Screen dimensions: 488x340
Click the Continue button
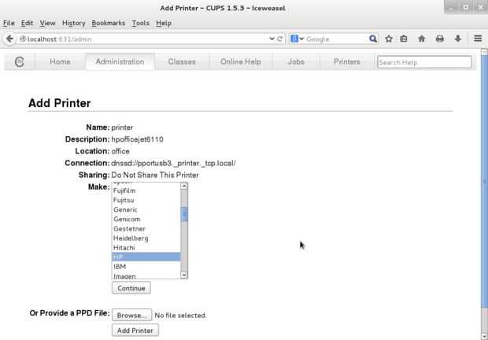[x=131, y=288]
